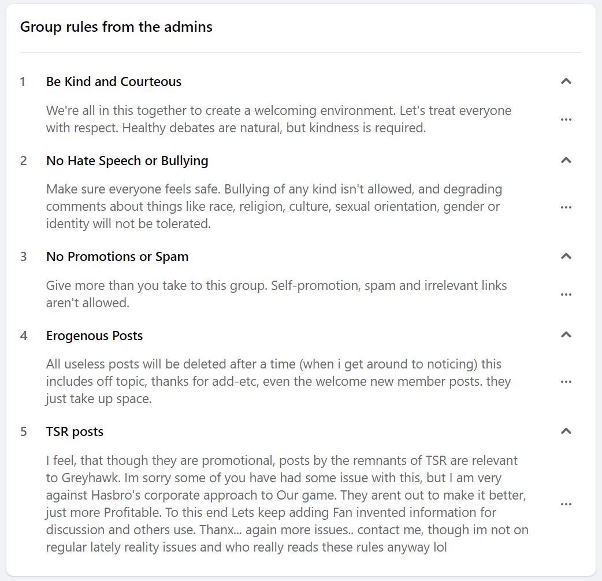Screen dimensions: 602x581
Task: Collapse the No Hate Speech or Bullying rule
Action: coord(566,161)
